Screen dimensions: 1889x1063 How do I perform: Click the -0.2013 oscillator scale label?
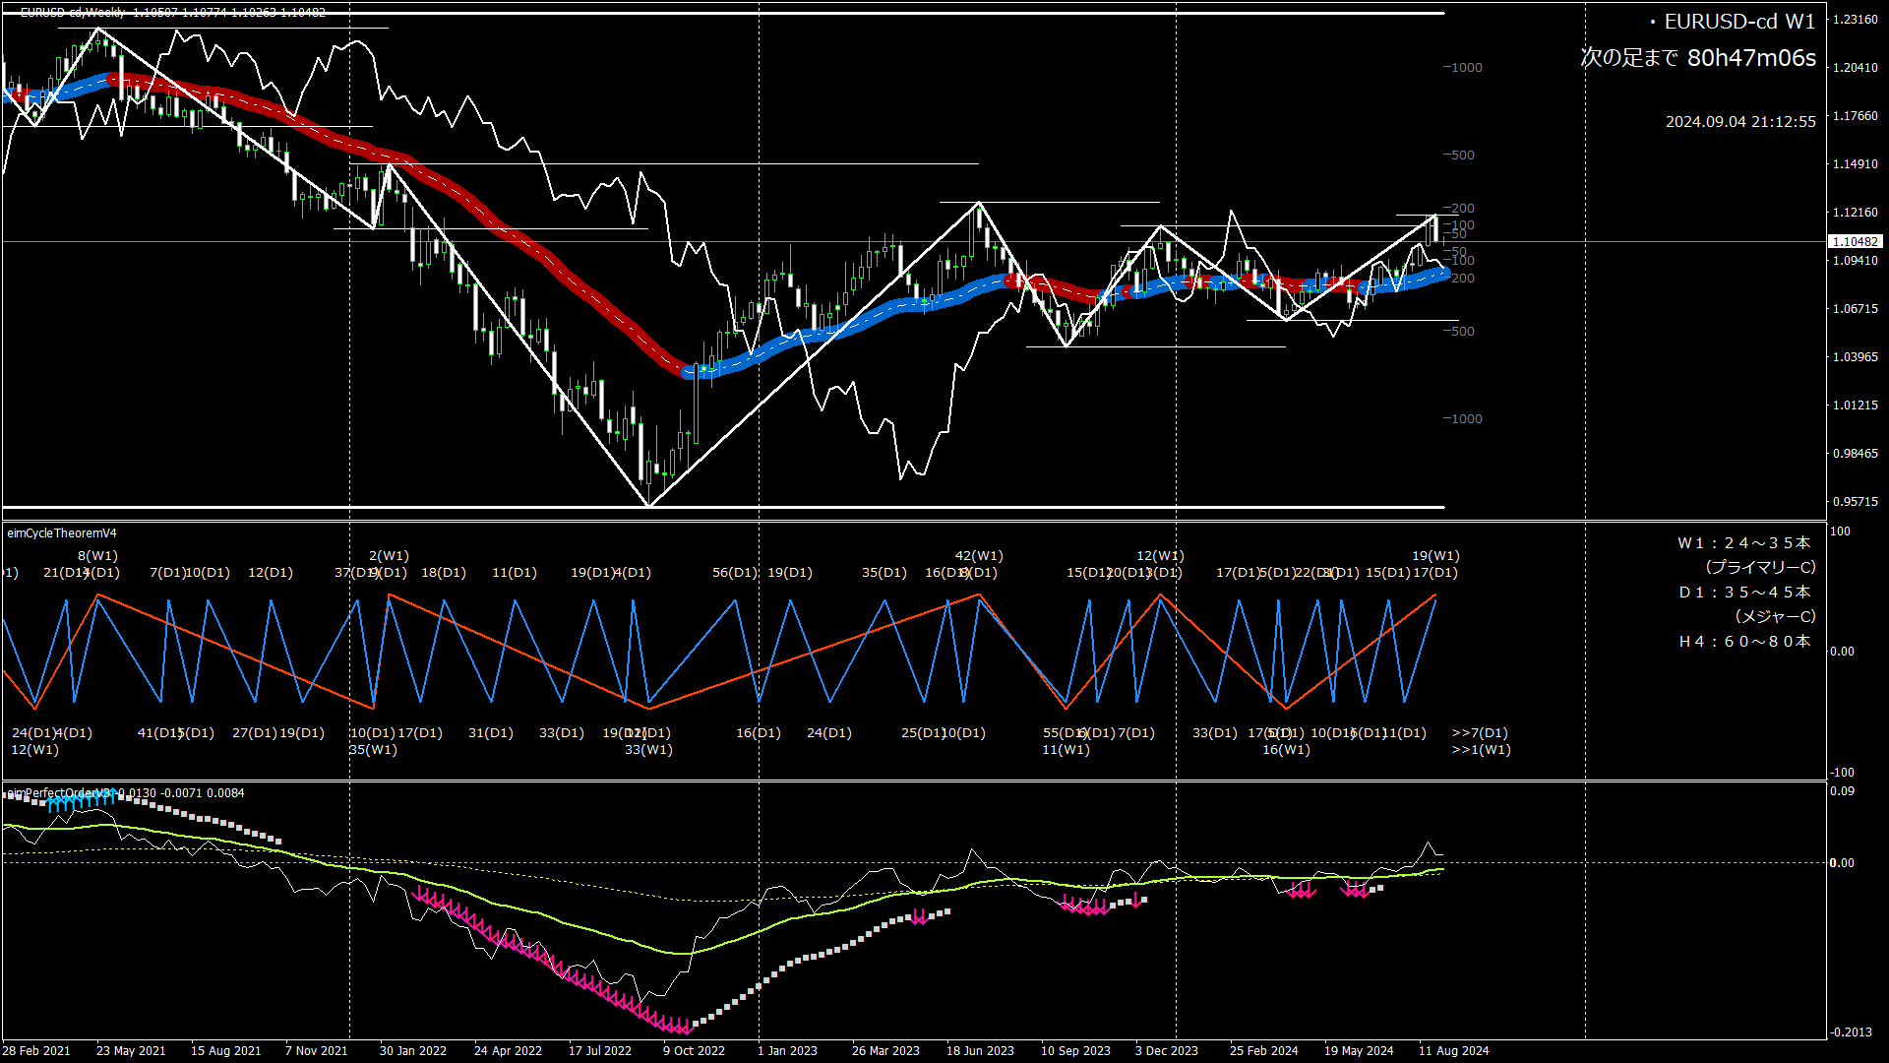click(x=1851, y=1032)
